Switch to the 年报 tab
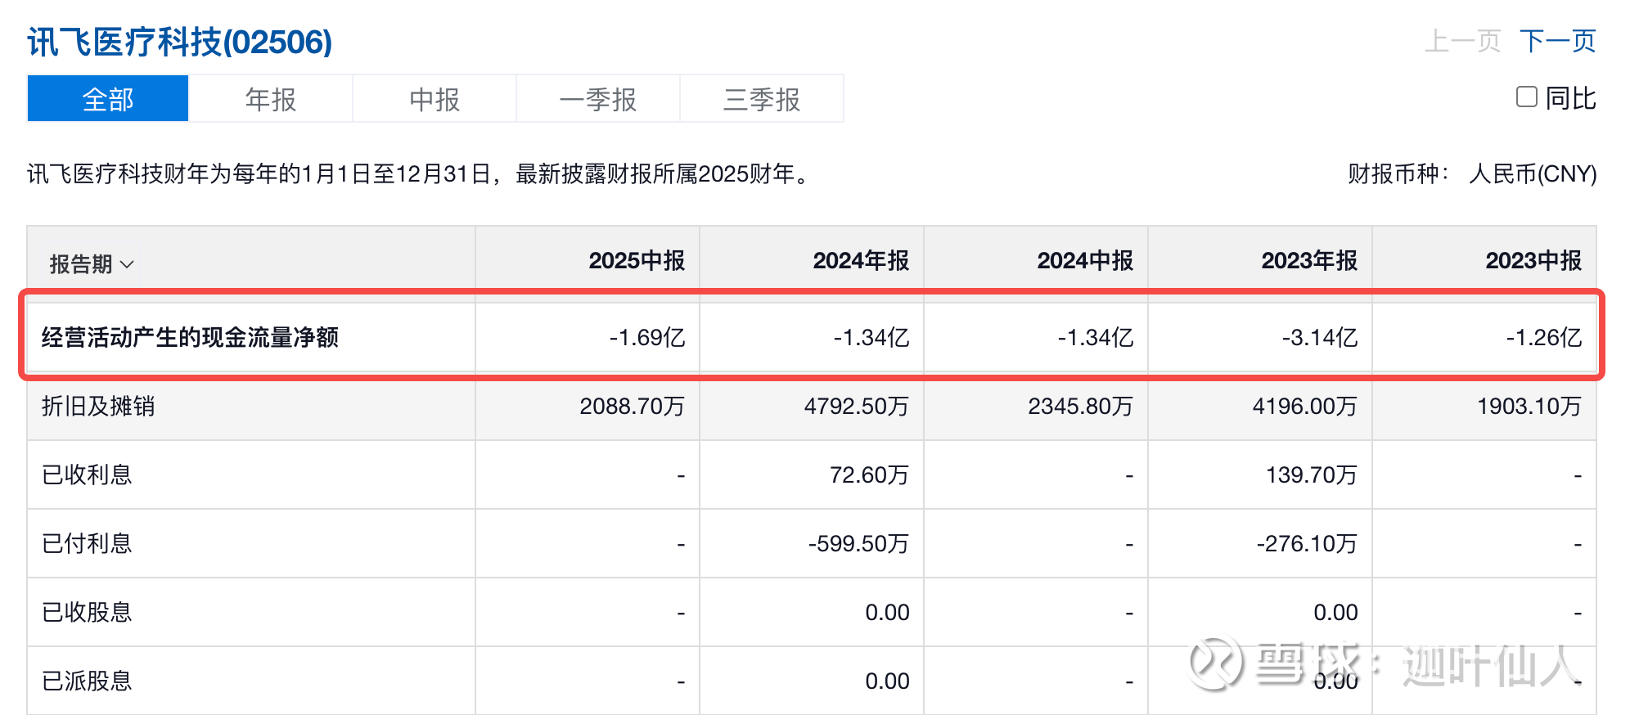The height and width of the screenshot is (715, 1630). tap(271, 99)
